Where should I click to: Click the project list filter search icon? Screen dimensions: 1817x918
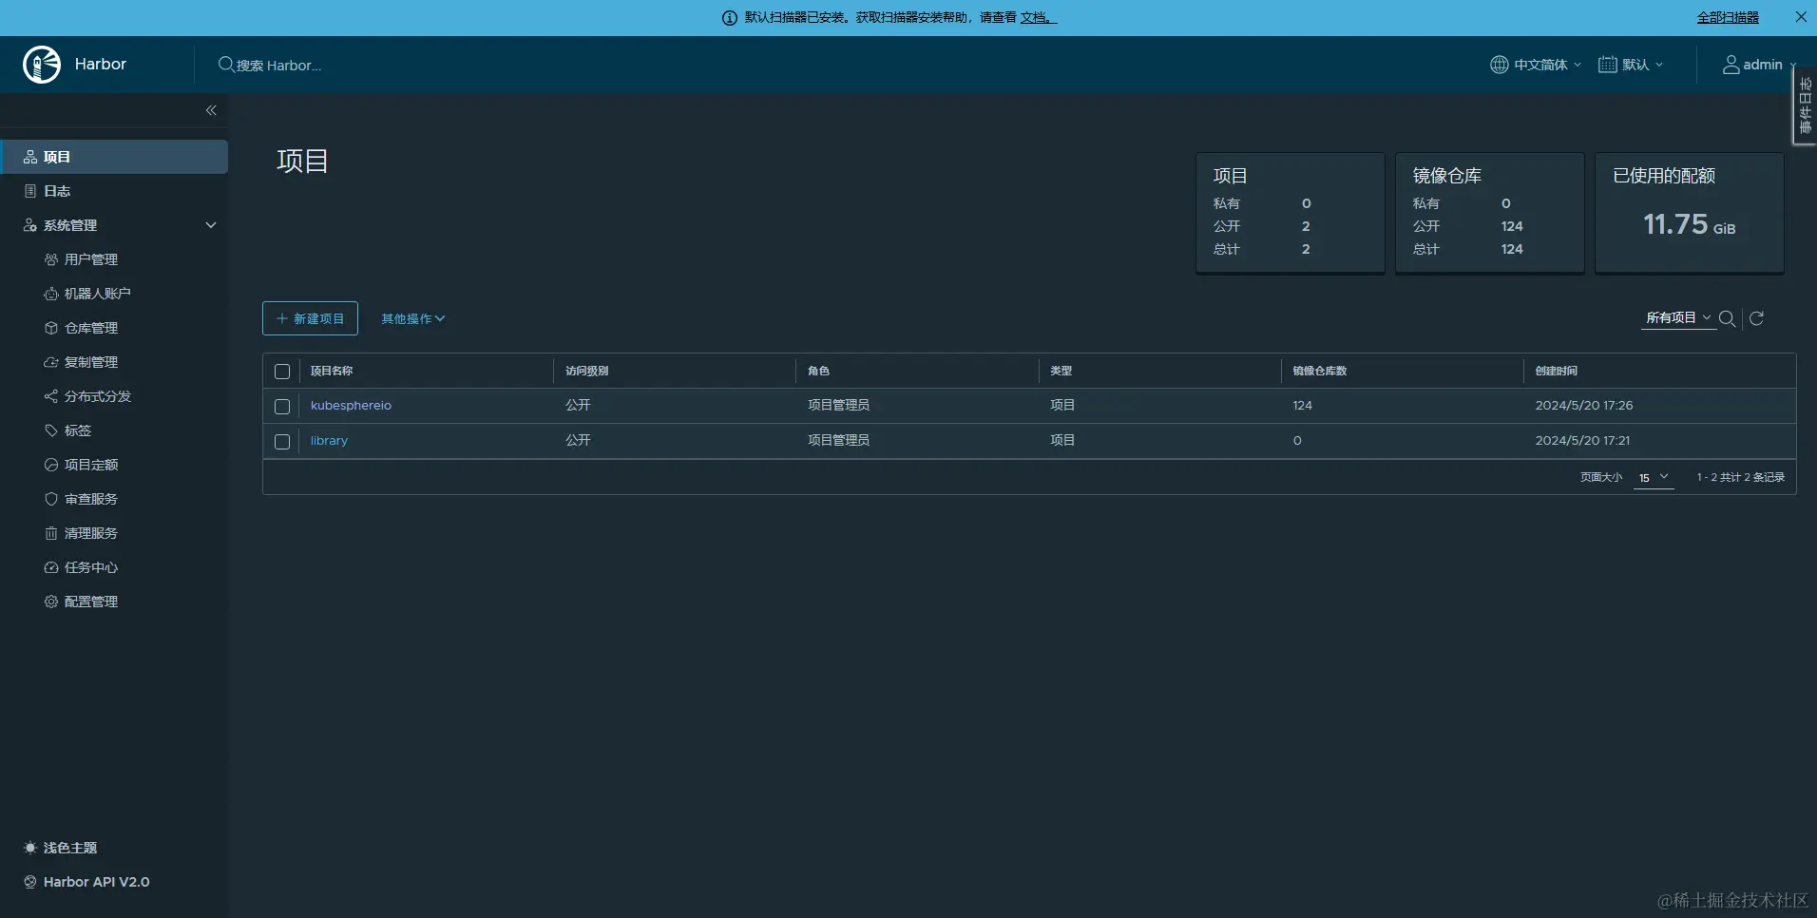(x=1728, y=318)
